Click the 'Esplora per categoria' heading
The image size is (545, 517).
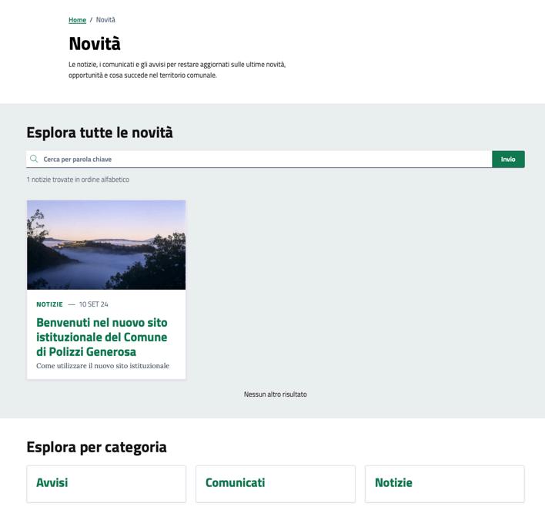tap(97, 448)
